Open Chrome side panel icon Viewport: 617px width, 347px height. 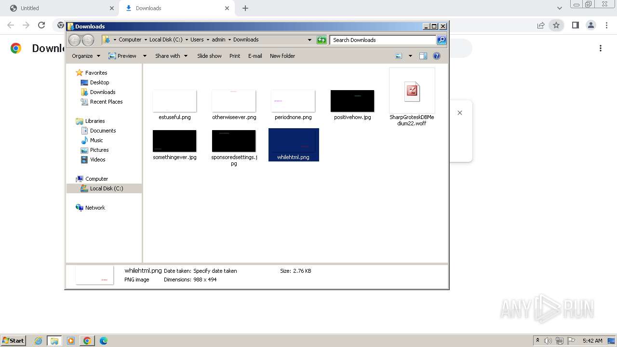[x=575, y=25]
